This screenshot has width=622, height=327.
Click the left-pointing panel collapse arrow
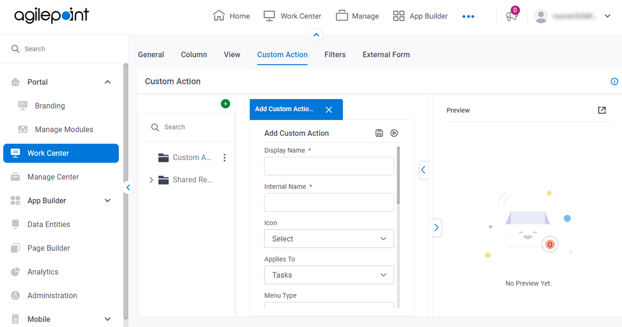(423, 170)
